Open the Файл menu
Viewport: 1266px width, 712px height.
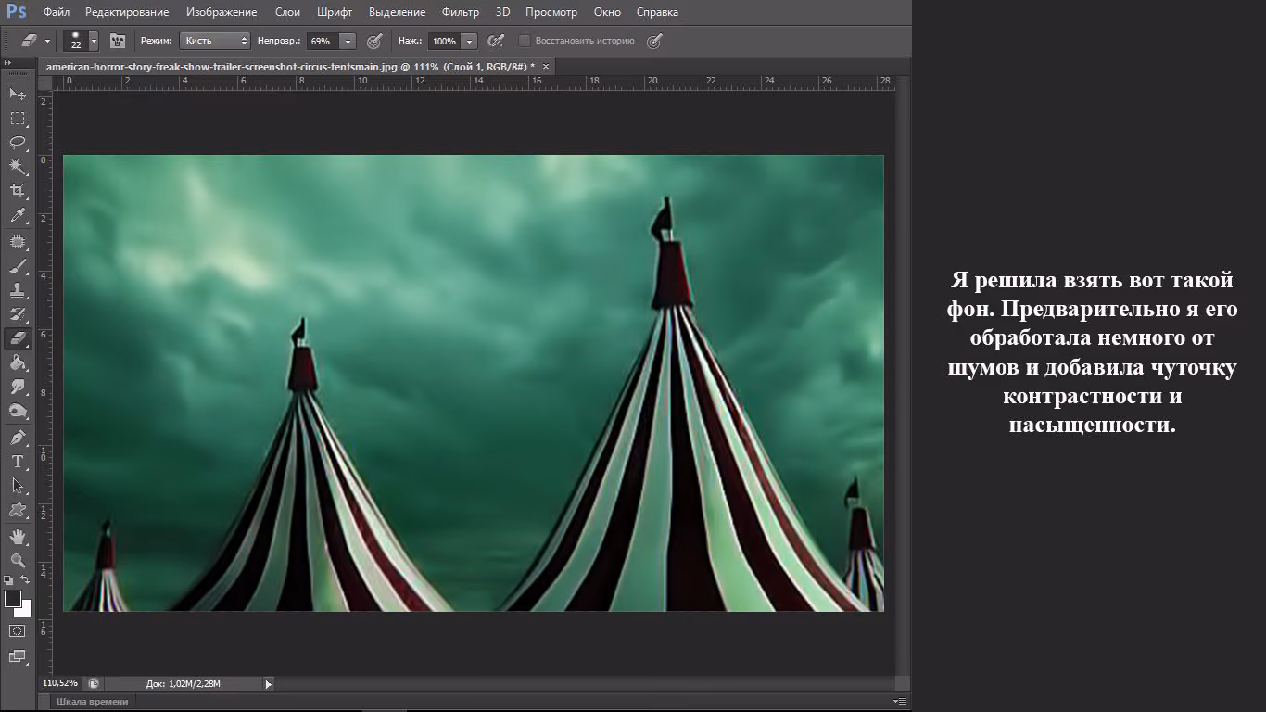pyautogui.click(x=57, y=12)
